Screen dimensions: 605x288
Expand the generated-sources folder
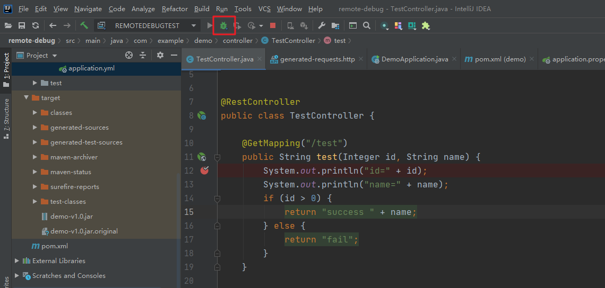point(35,128)
